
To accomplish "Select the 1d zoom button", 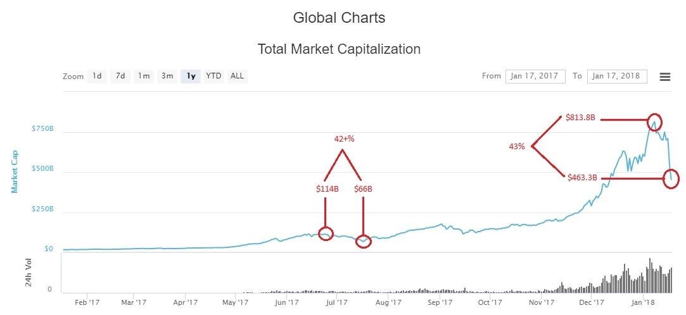I will coord(97,76).
